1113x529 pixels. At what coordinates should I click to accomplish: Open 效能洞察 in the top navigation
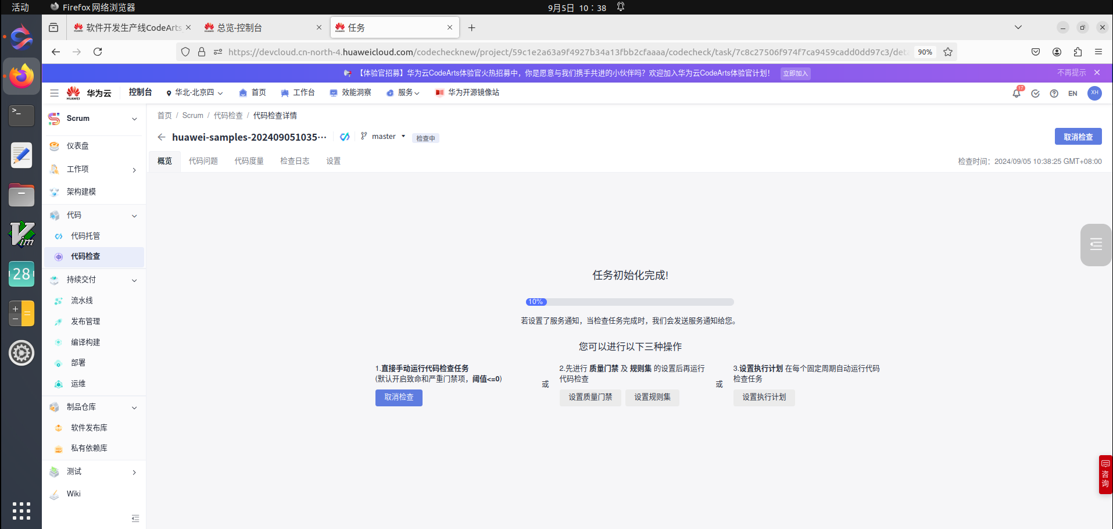350,92
